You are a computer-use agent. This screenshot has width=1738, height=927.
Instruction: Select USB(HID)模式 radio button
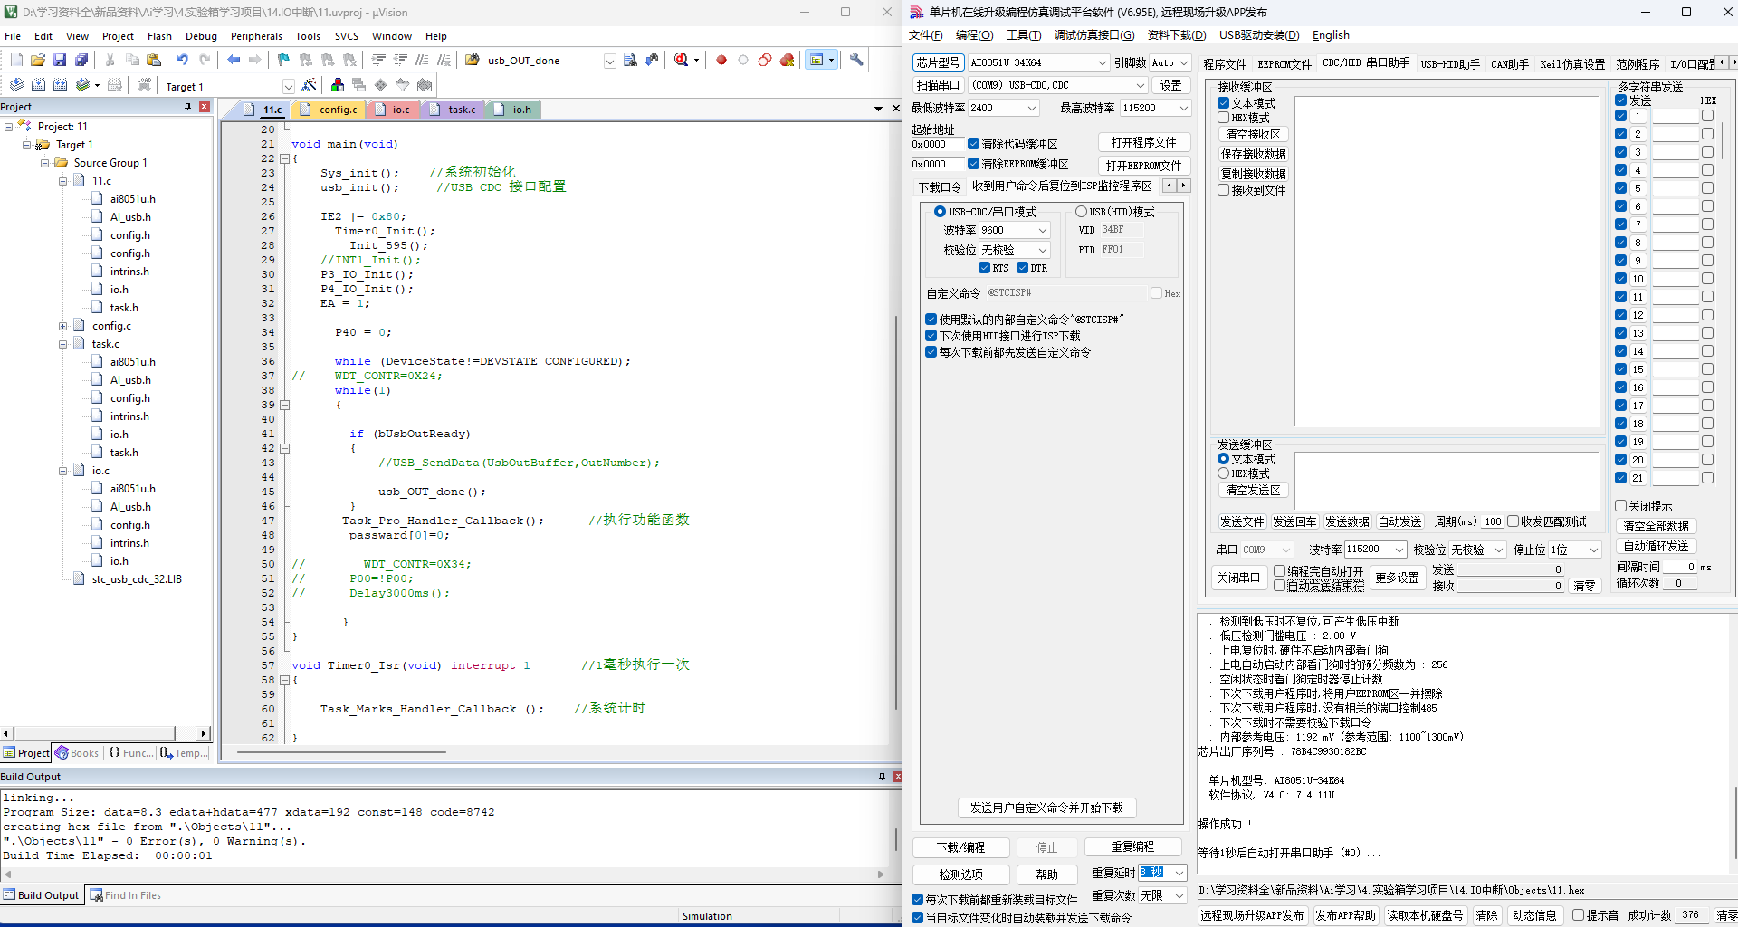(x=1081, y=212)
